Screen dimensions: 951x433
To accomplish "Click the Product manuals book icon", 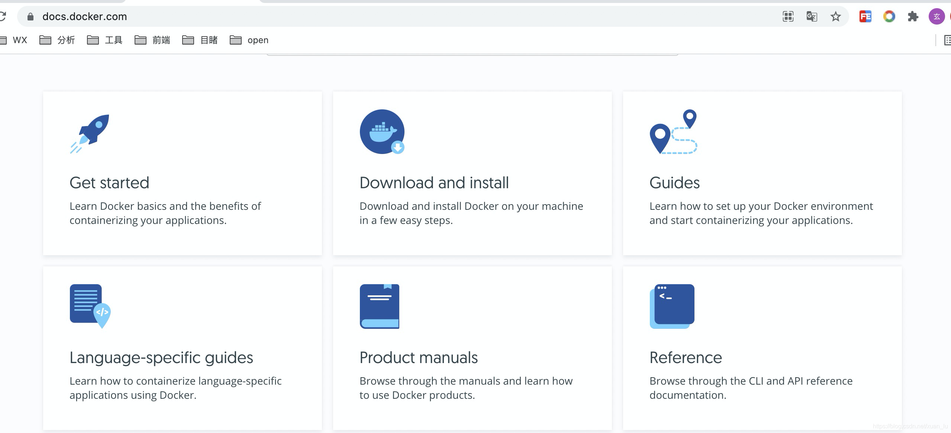I will [380, 306].
